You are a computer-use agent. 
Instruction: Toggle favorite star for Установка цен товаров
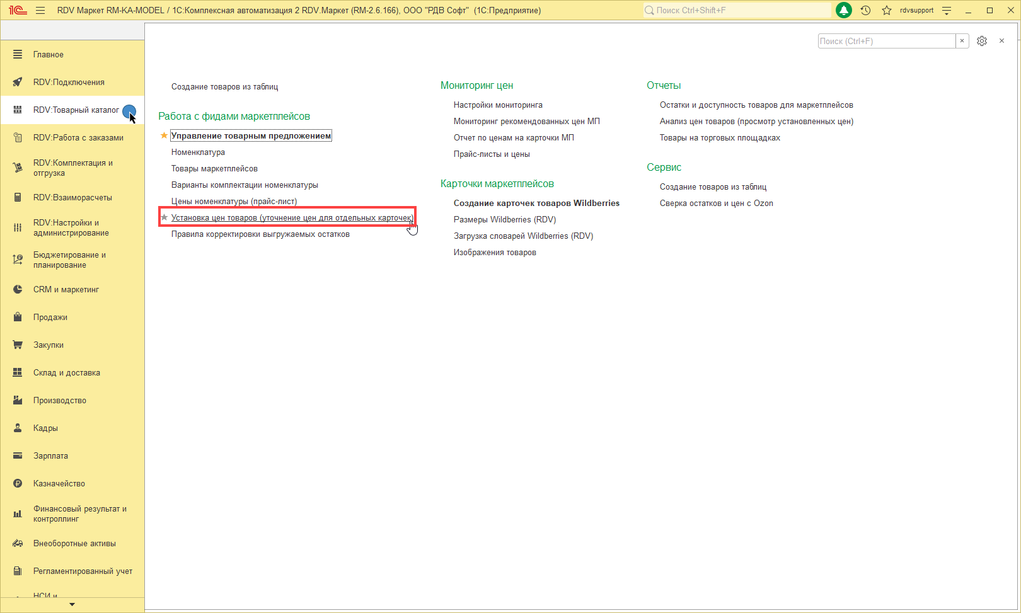164,217
